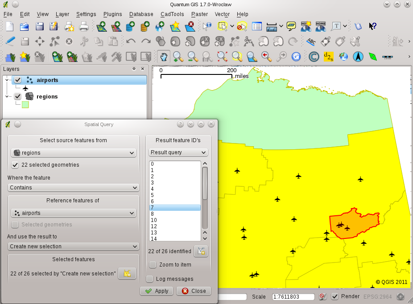Click the Add WMS Layer globe icon
The width and height of the screenshot is (413, 304).
tap(160, 26)
